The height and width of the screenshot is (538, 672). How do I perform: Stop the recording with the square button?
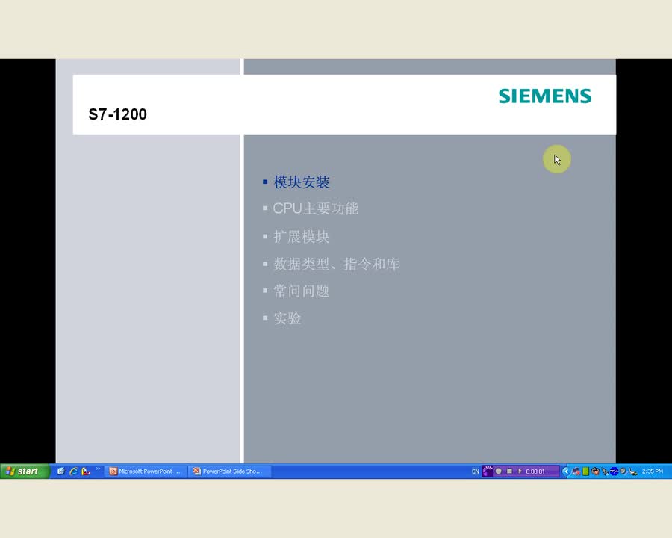pos(509,471)
